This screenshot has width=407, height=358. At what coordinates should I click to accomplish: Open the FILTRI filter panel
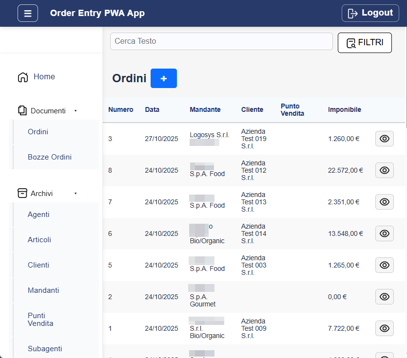click(365, 43)
